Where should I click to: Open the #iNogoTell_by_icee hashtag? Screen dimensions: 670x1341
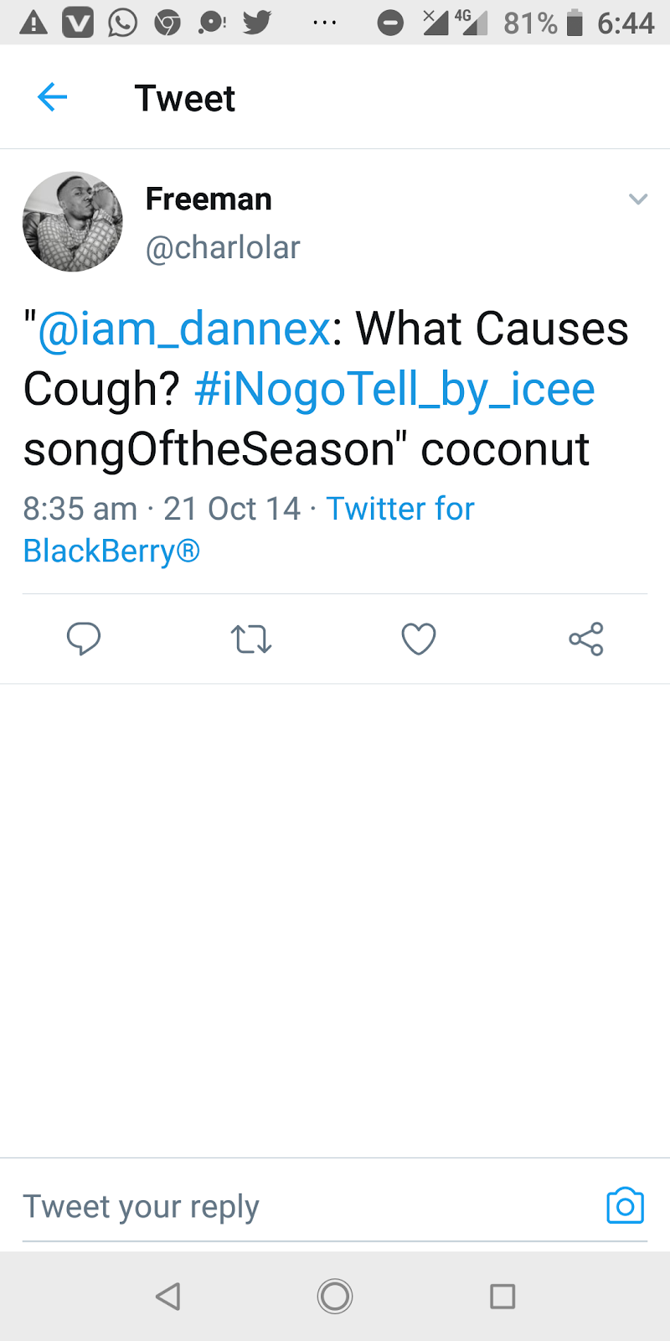coord(394,389)
